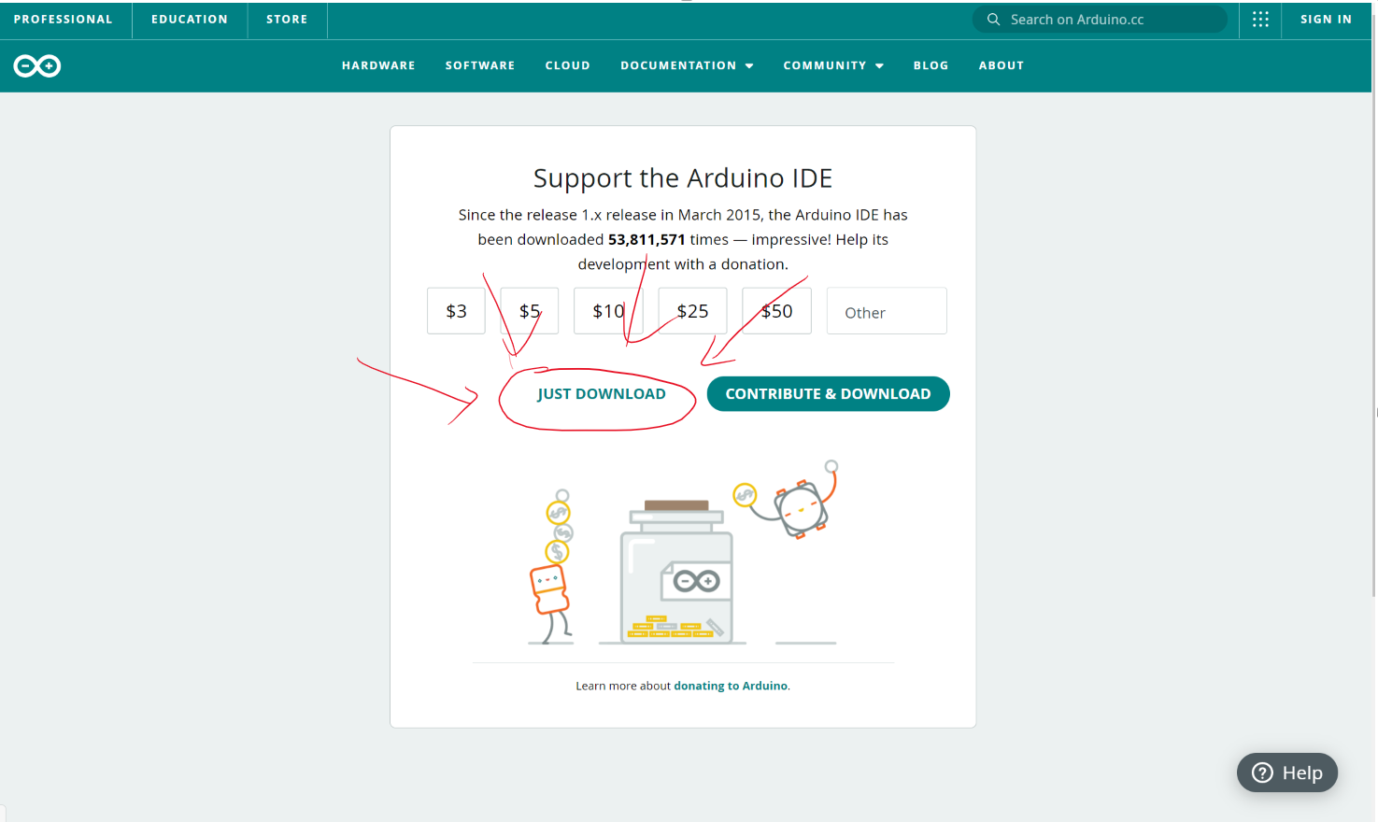Switch to the Education tab
The width and height of the screenshot is (1378, 822).
point(190,20)
